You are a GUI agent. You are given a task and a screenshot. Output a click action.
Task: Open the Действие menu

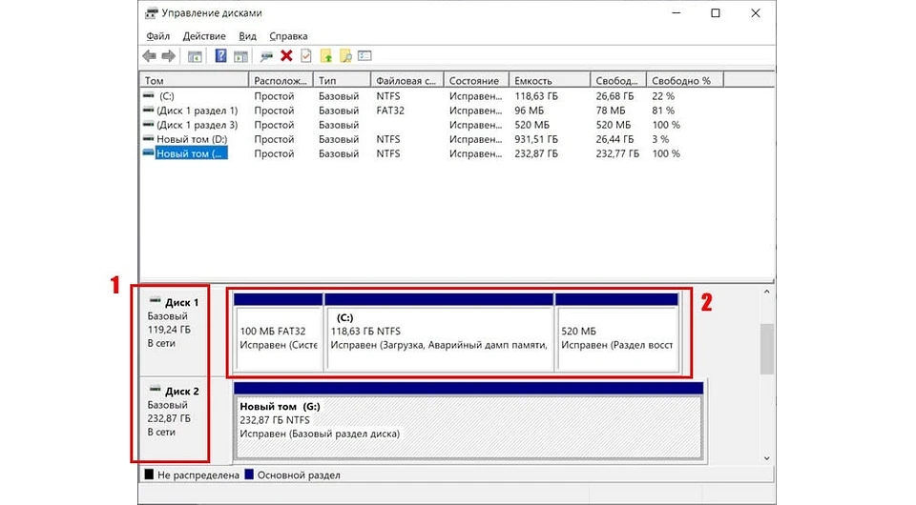(204, 36)
